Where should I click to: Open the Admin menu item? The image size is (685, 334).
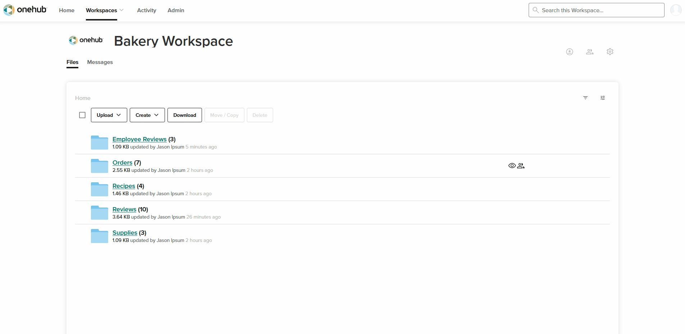(176, 10)
